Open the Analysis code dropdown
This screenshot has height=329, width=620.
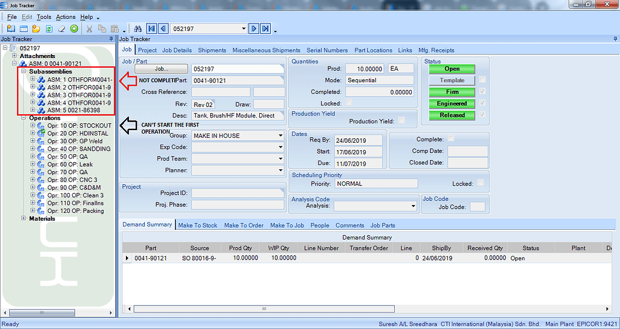tap(413, 206)
